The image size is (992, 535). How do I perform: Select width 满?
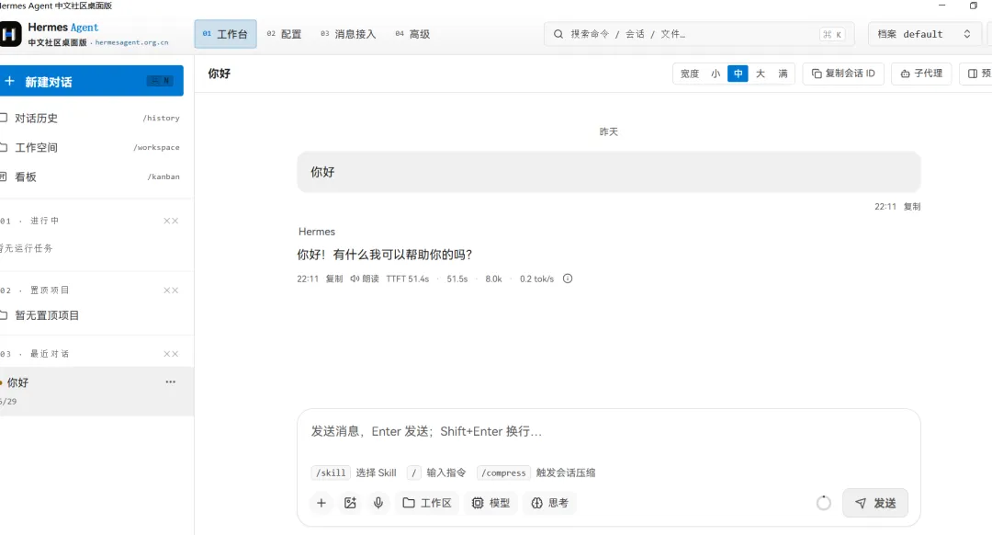(x=783, y=74)
